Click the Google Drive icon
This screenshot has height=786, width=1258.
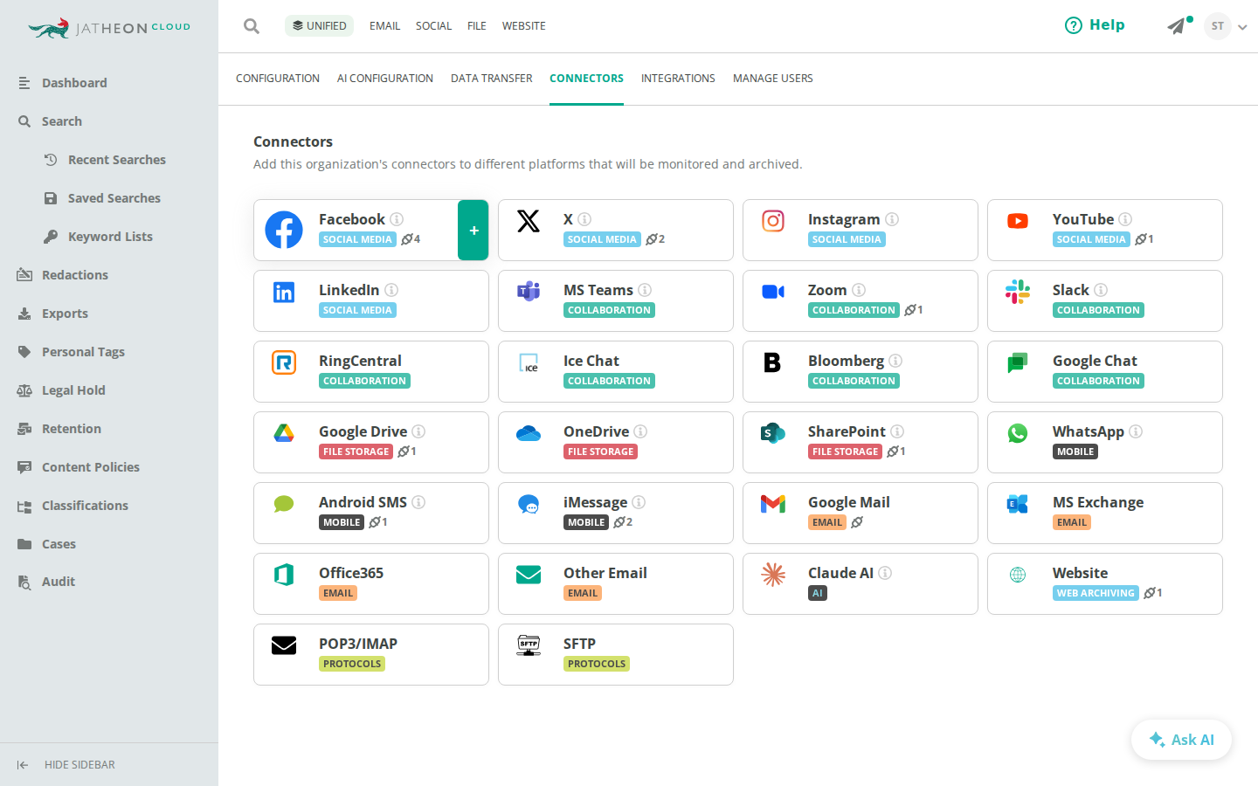click(x=284, y=433)
